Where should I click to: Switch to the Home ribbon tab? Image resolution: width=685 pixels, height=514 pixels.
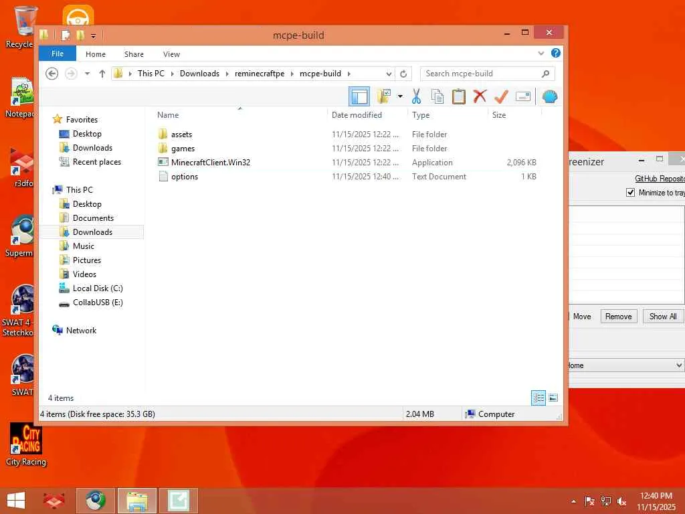[95, 54]
